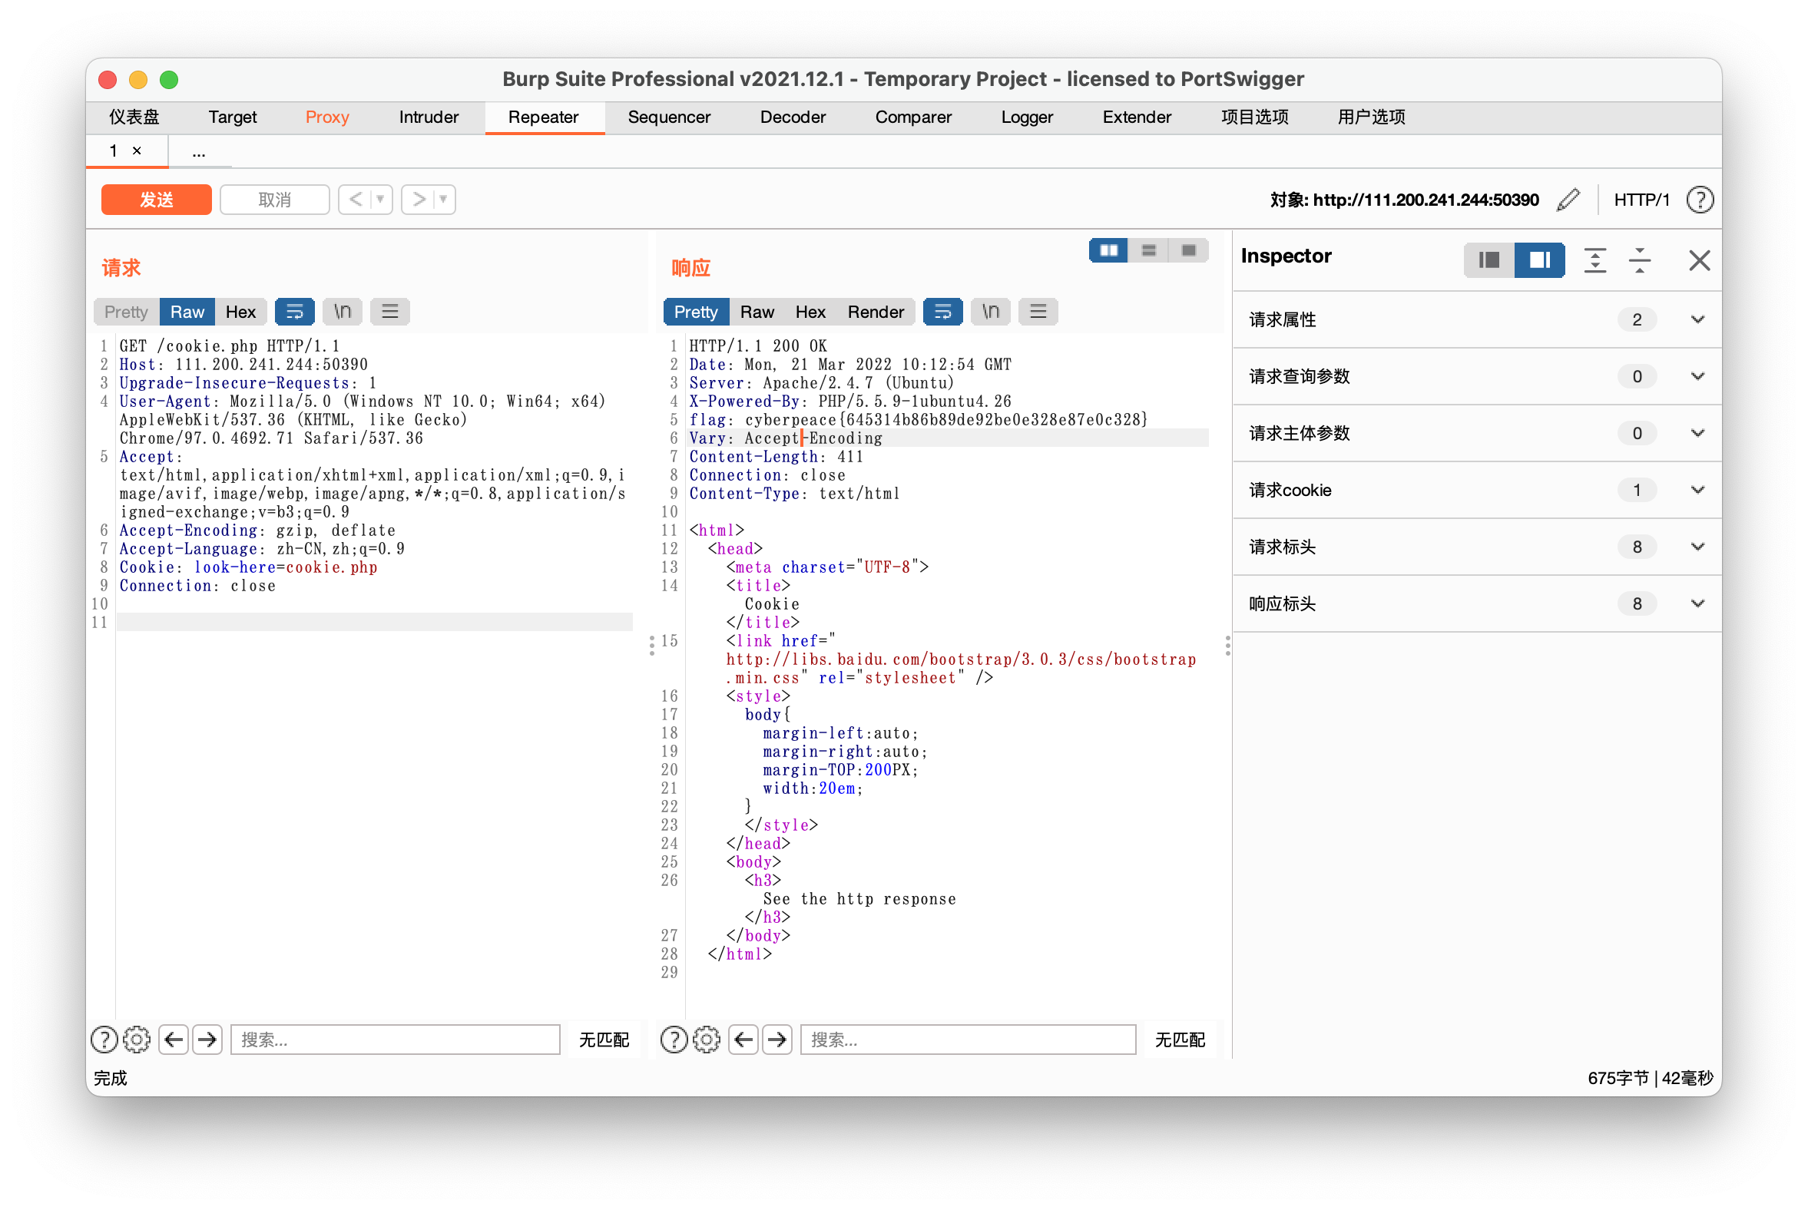Dock Inspector to the left side
The width and height of the screenshot is (1808, 1210).
click(x=1488, y=260)
